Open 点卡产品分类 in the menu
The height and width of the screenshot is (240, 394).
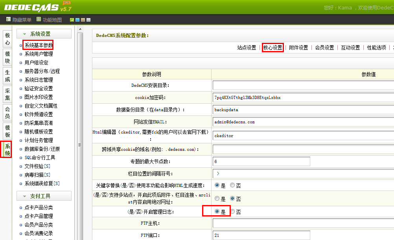(x=39, y=207)
